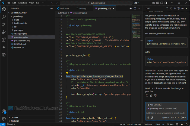This screenshot has width=190, height=126.
Task: Redo last chat request
Action: pos(171,8)
